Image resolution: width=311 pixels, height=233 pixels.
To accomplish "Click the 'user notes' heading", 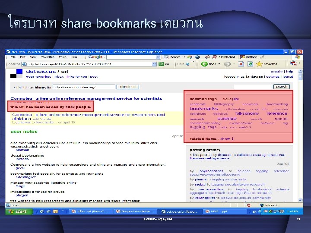I will [x=24, y=132].
